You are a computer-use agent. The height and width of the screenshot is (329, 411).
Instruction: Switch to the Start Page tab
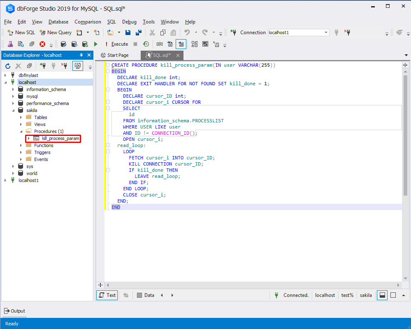tap(114, 55)
